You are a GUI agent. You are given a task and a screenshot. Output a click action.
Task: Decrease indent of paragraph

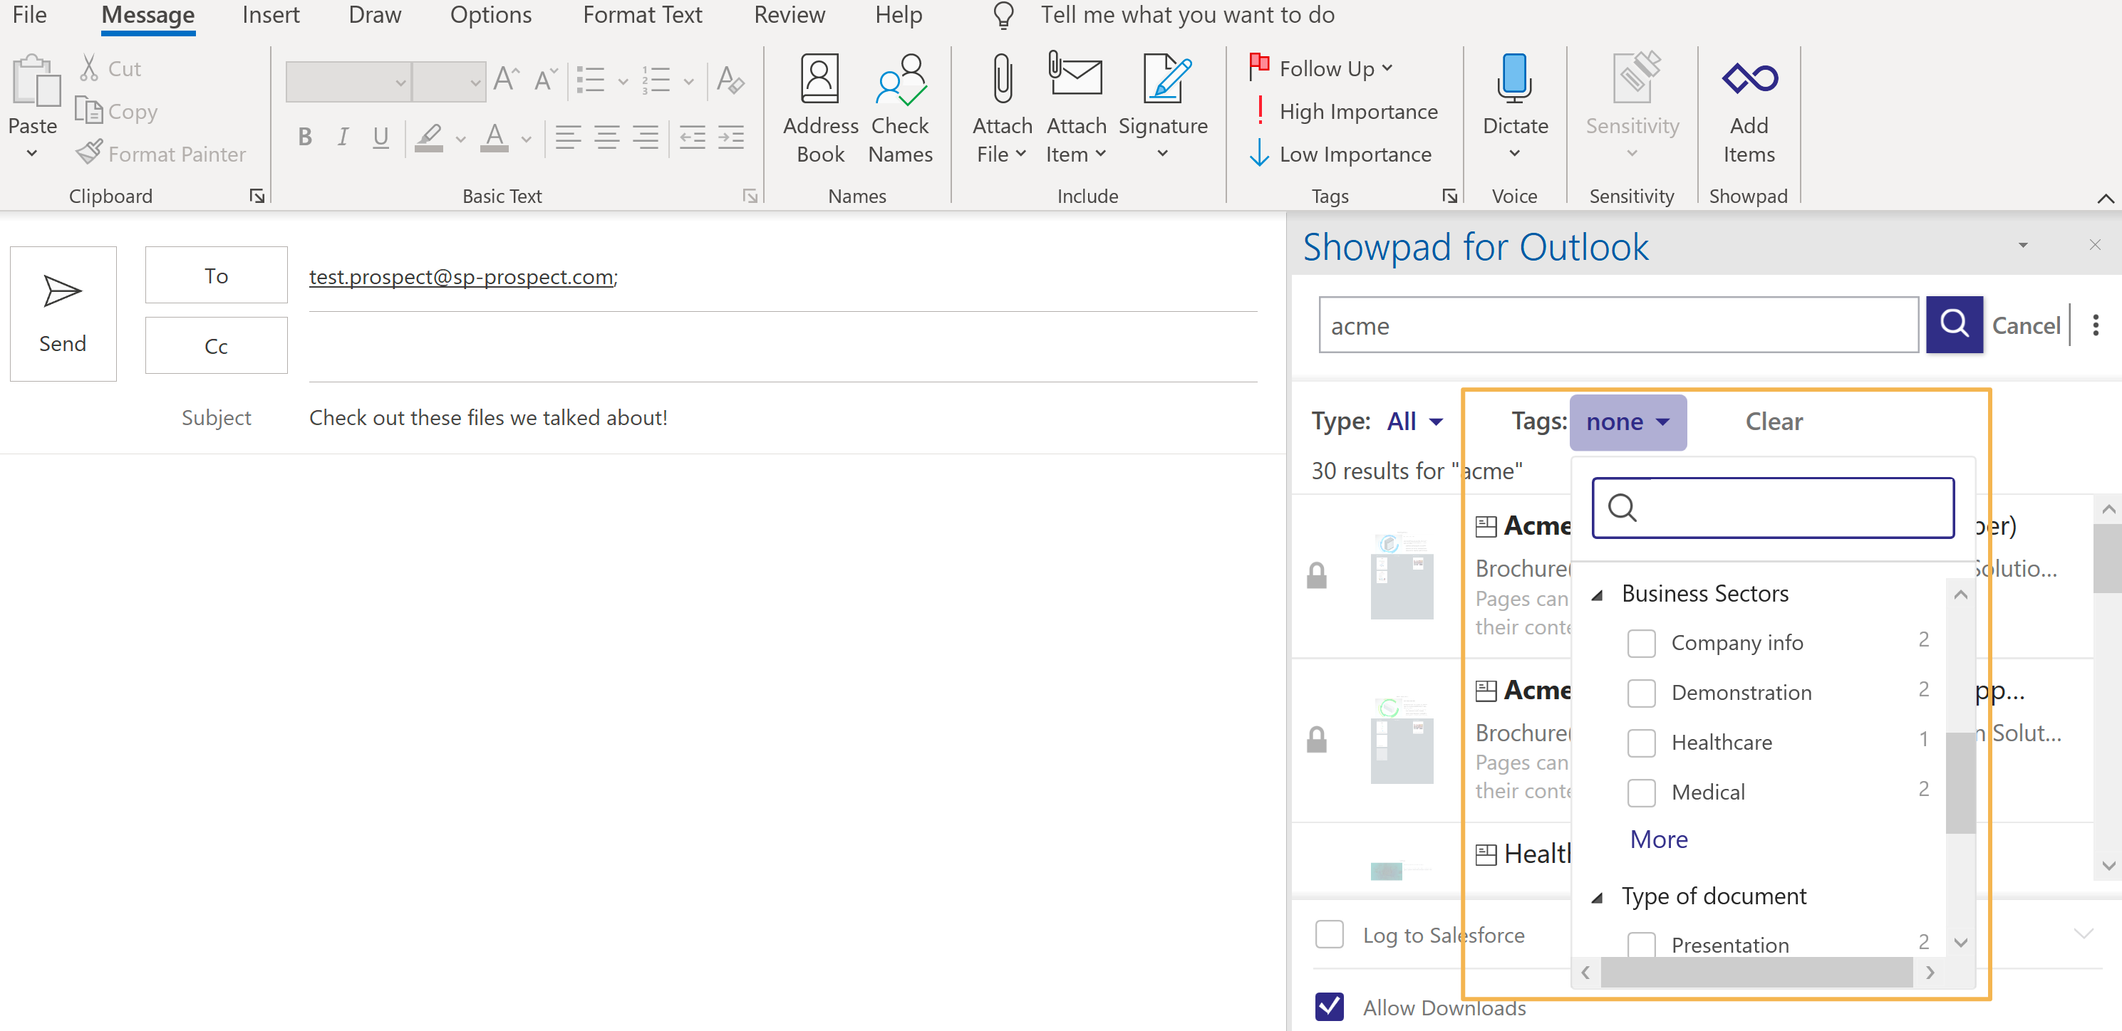[x=693, y=137]
